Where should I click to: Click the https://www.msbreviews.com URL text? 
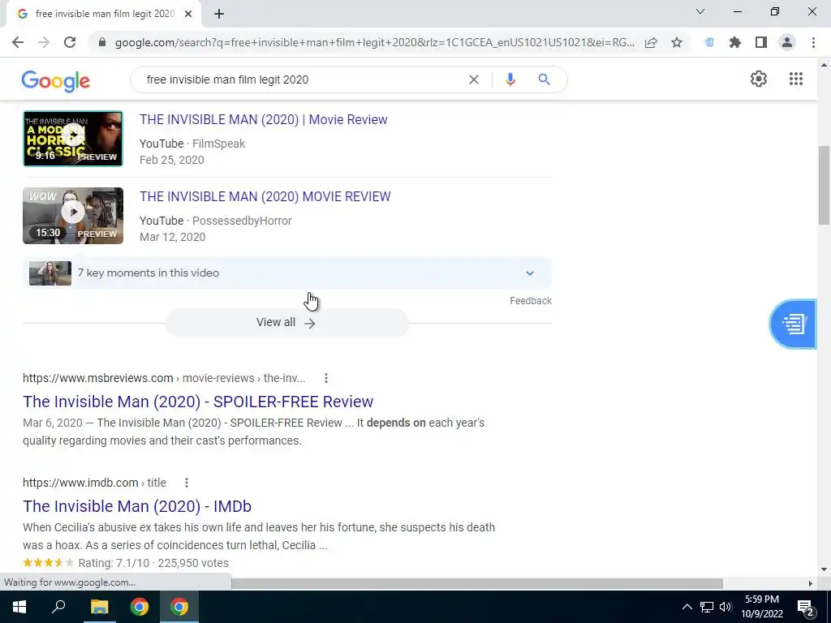coord(98,378)
